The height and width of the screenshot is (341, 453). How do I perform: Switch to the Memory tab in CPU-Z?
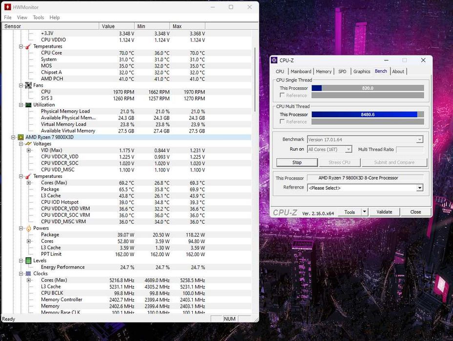324,72
